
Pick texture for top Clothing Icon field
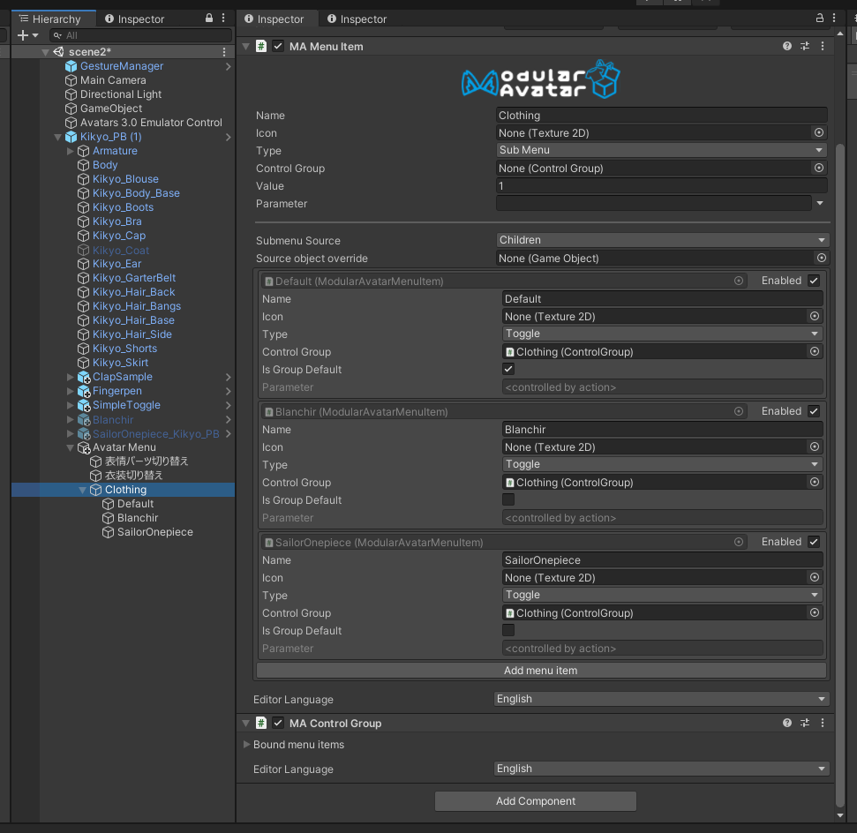[819, 133]
